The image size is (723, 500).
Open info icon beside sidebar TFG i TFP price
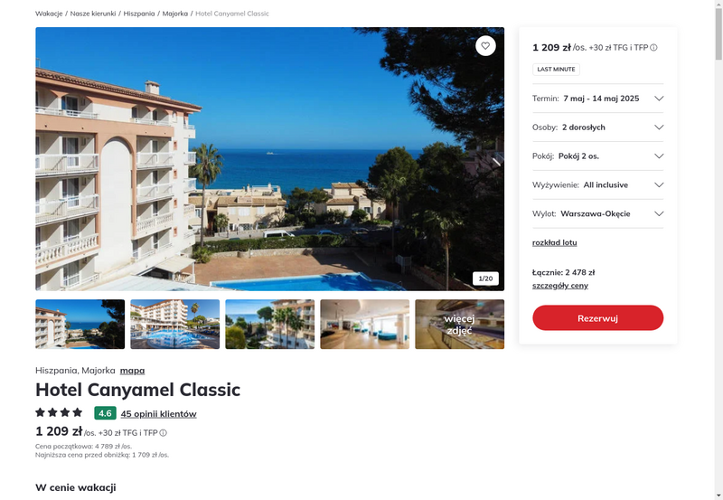point(653,48)
